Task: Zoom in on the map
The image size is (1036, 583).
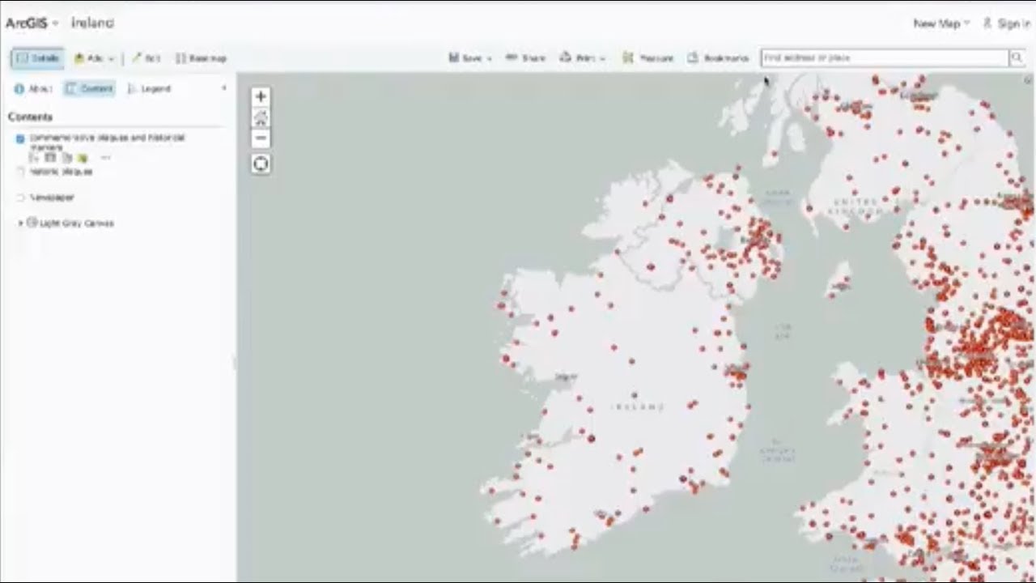Action: pyautogui.click(x=261, y=96)
